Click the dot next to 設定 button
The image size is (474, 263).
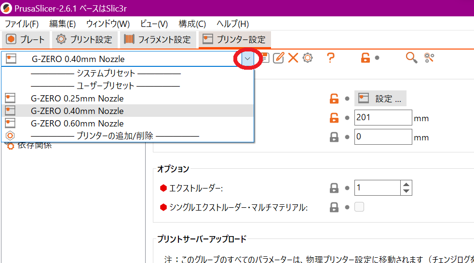pos(347,99)
